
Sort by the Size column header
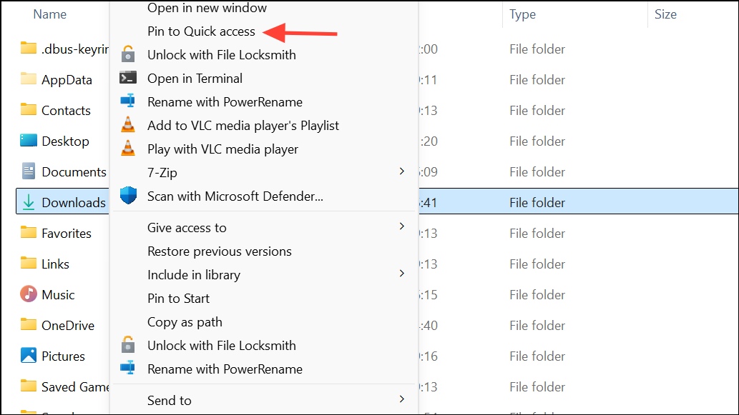[665, 14]
